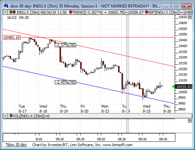Screen dimensions: 195x150
Task: Click the TREND formula text in the header
Action: (x=108, y=12)
